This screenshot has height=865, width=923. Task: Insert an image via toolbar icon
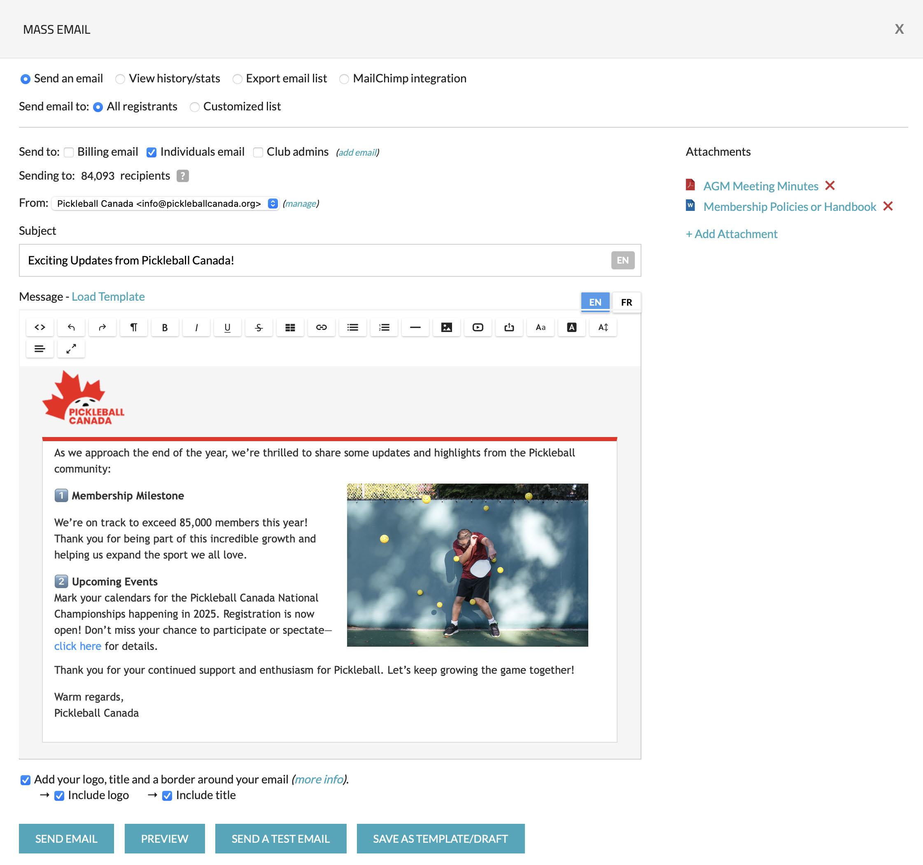coord(446,327)
